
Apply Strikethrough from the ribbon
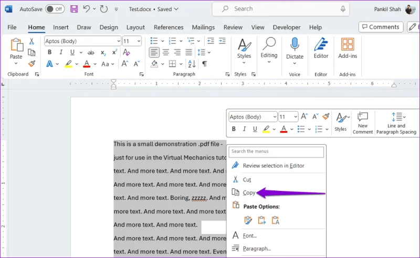point(91,52)
